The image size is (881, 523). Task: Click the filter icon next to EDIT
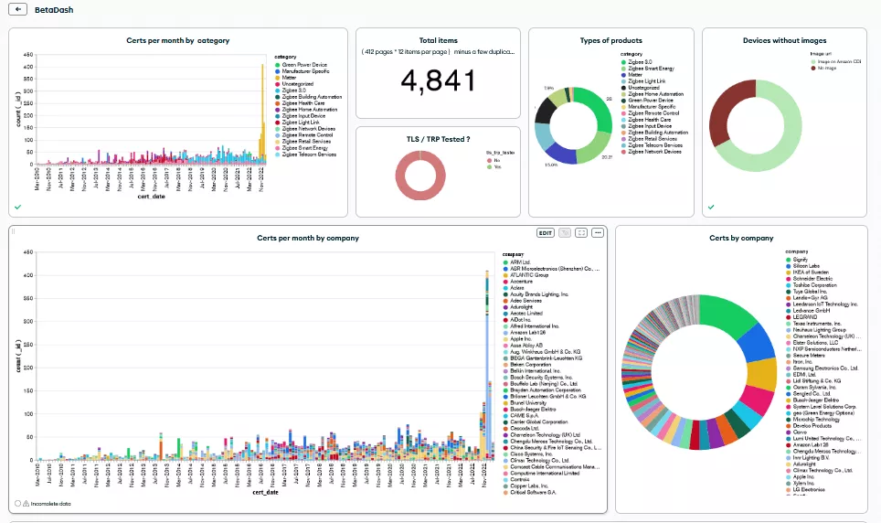click(x=564, y=233)
